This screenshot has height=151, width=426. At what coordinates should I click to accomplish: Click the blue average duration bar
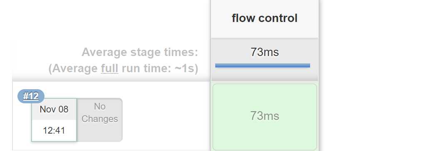262,65
